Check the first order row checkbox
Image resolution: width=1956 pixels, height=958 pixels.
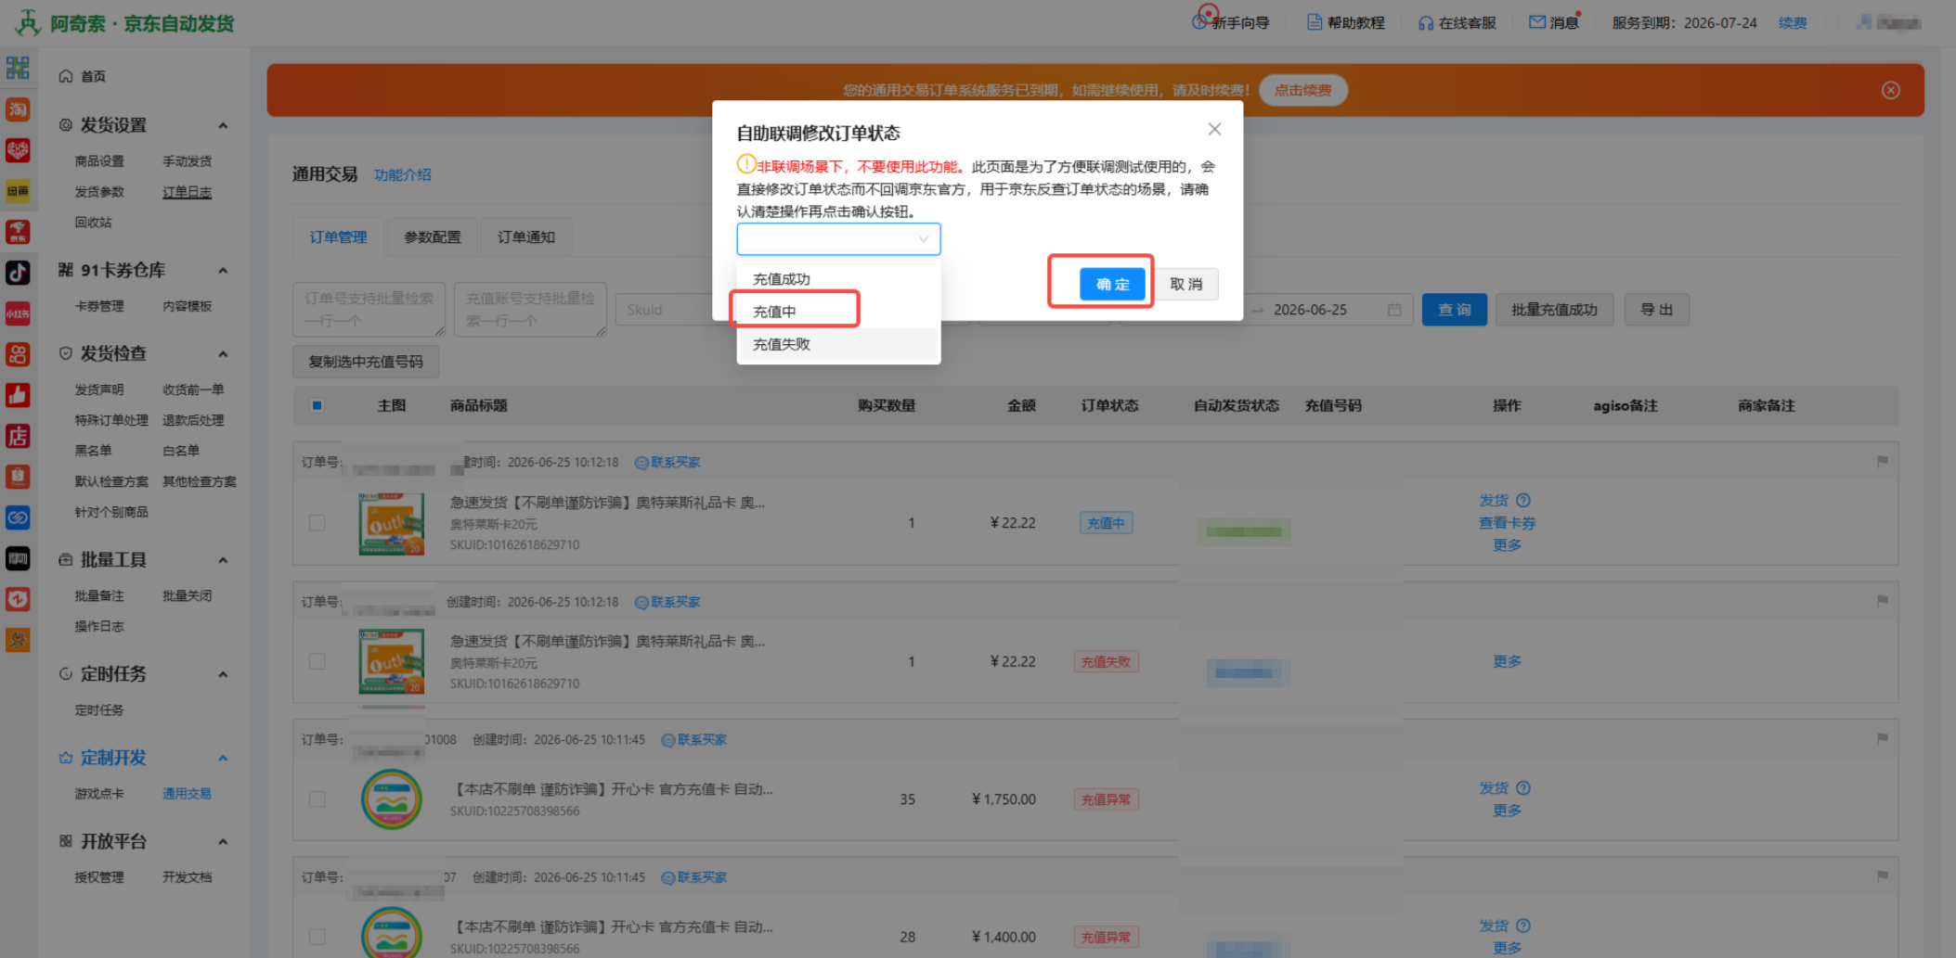point(317,522)
